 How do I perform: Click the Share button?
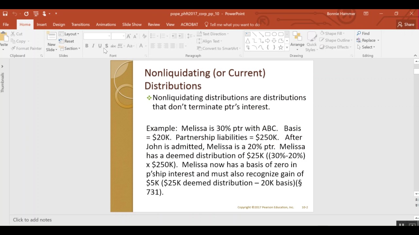(406, 24)
